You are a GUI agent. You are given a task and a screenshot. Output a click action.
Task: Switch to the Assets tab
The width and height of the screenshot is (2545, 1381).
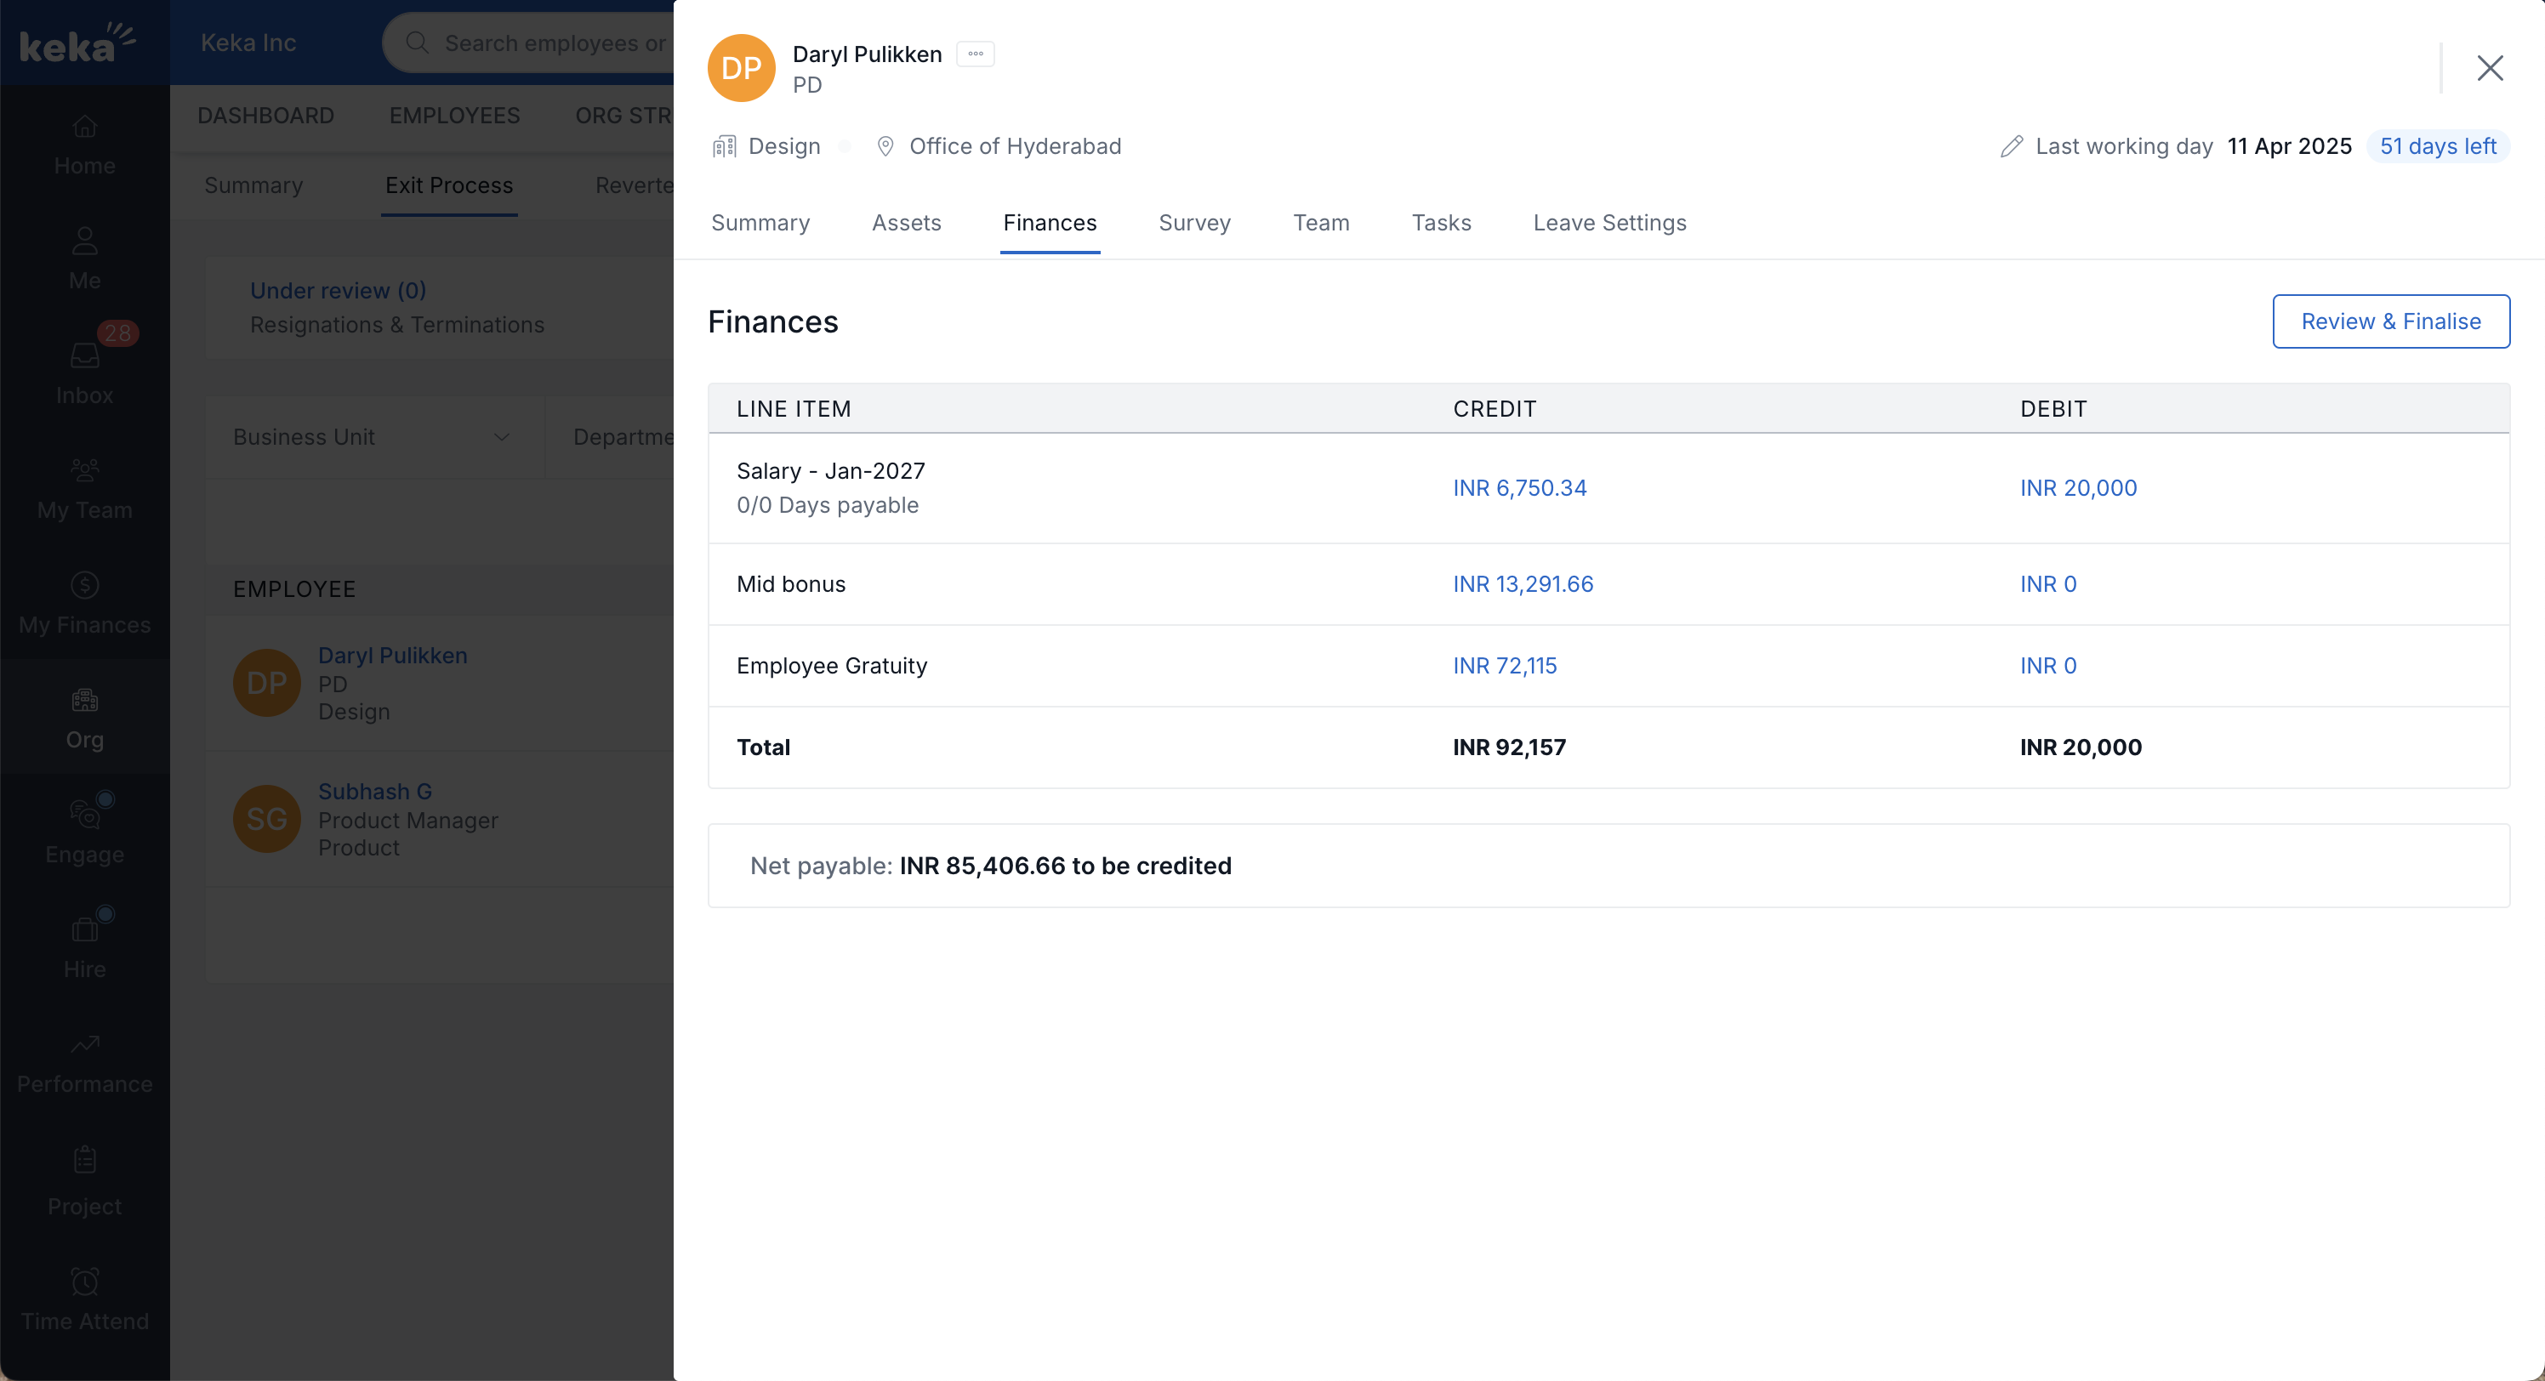[x=906, y=224]
